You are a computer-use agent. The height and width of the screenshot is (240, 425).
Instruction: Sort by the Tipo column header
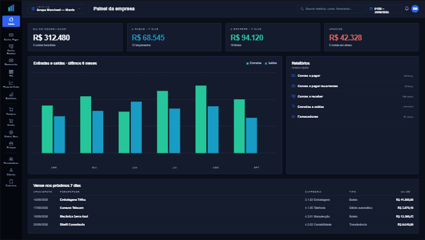tap(352, 192)
